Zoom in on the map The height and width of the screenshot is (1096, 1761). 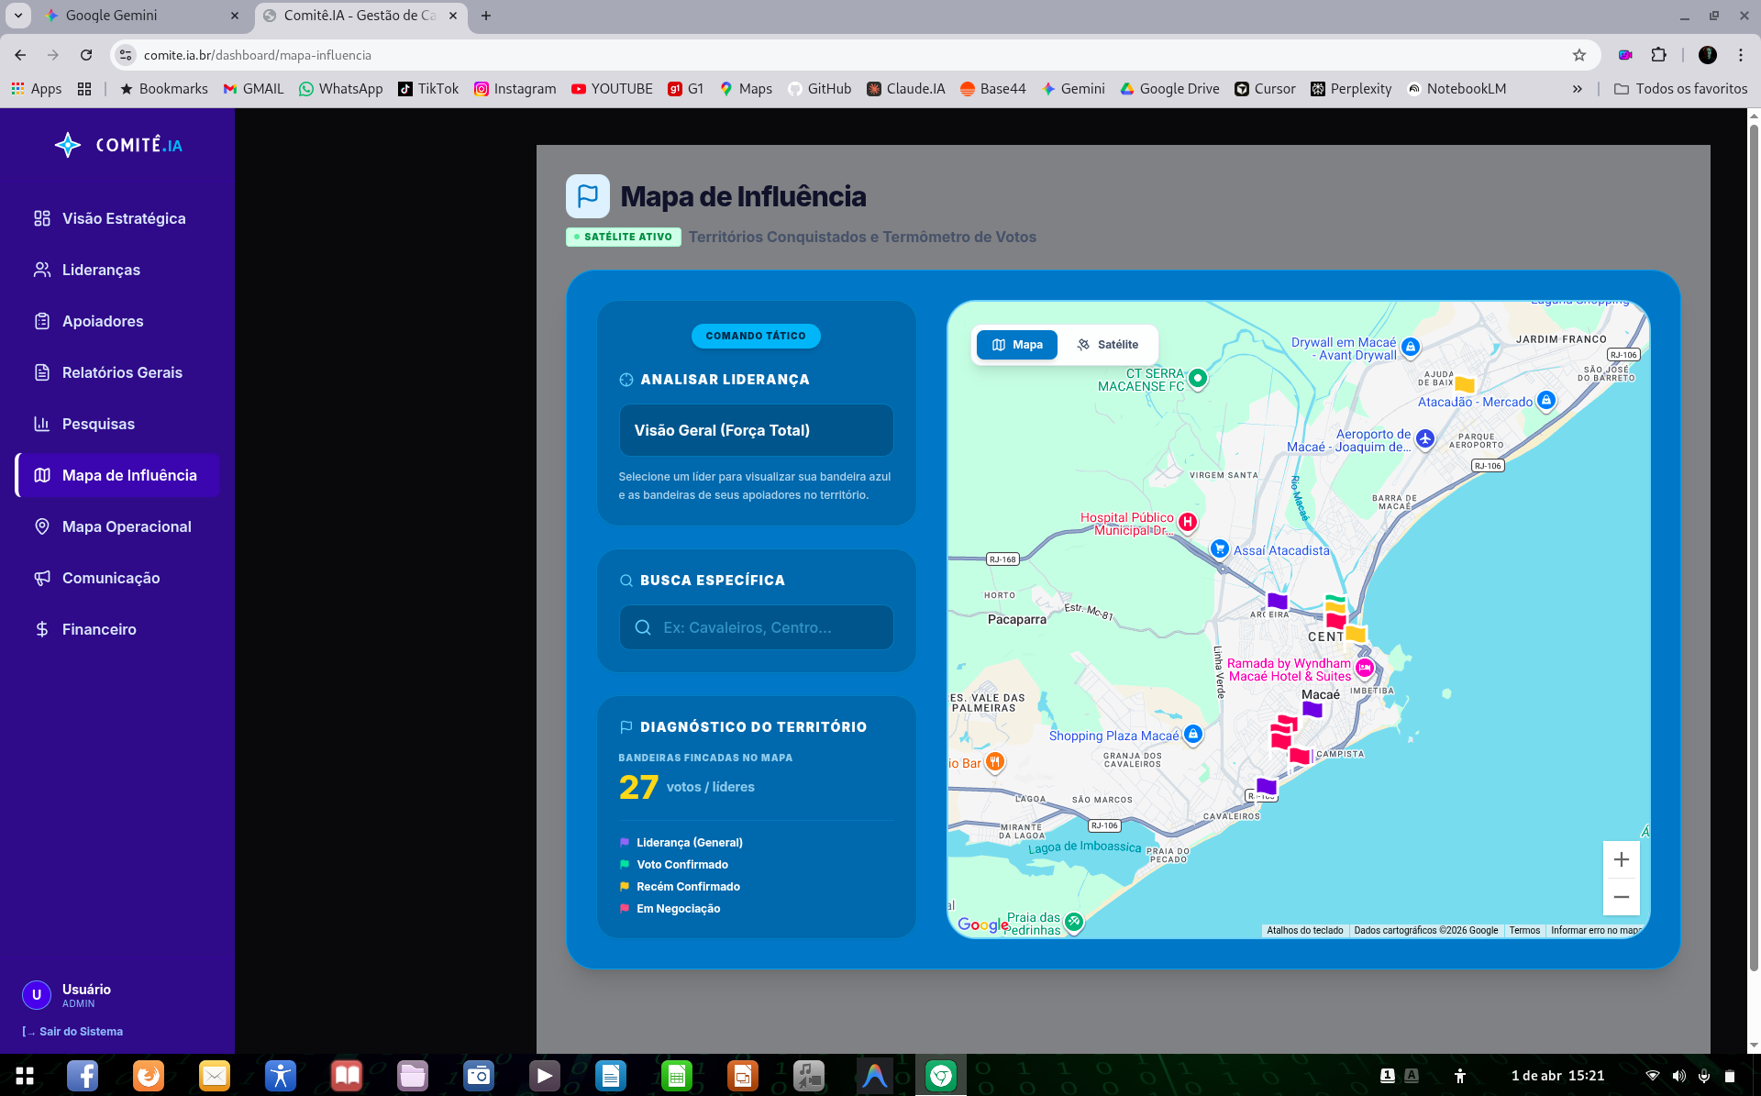[1621, 859]
